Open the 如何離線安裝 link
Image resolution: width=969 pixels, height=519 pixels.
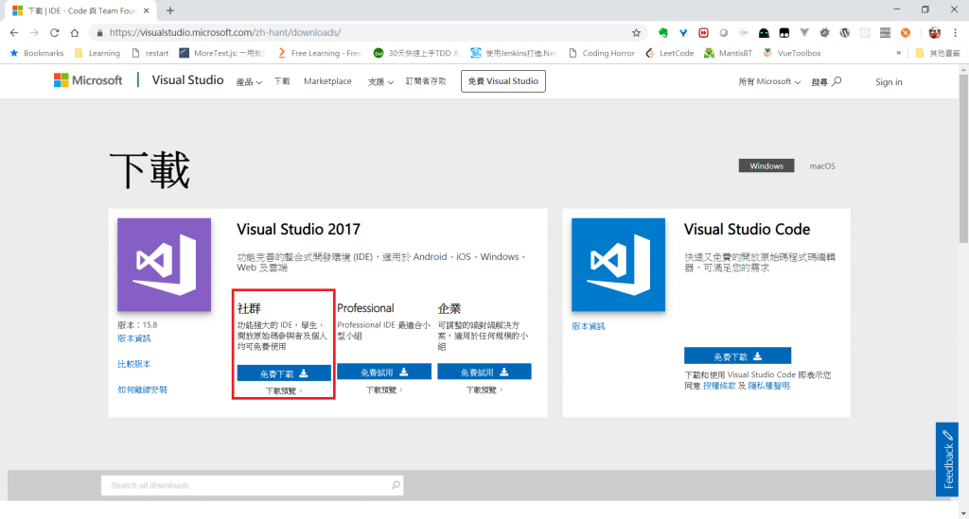coord(142,389)
